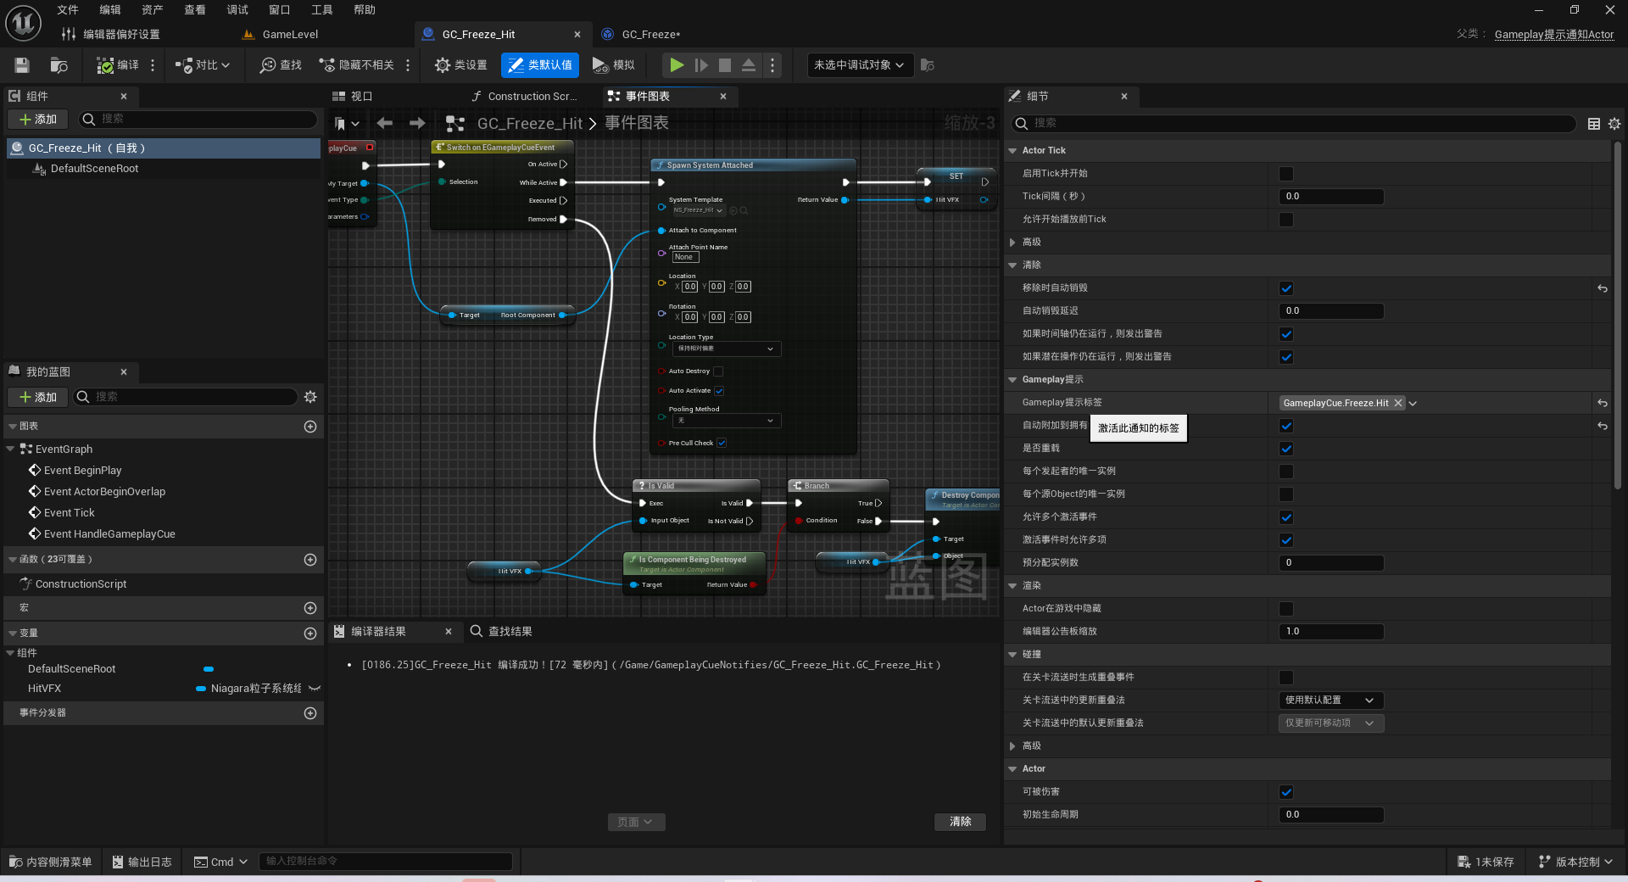Viewport: 1628px width, 882px height.
Task: Open 输出日志 output log
Action: tap(142, 862)
